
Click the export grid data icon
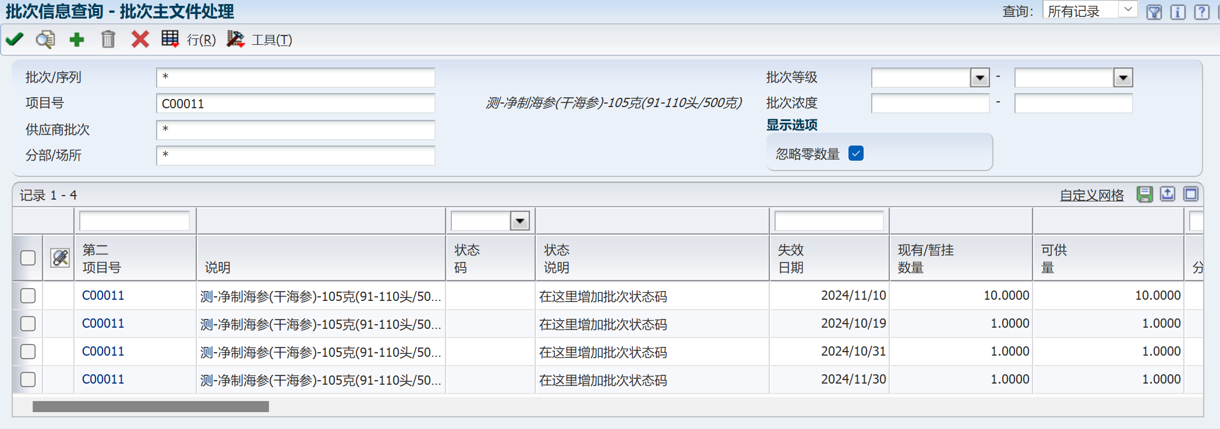(x=1168, y=194)
